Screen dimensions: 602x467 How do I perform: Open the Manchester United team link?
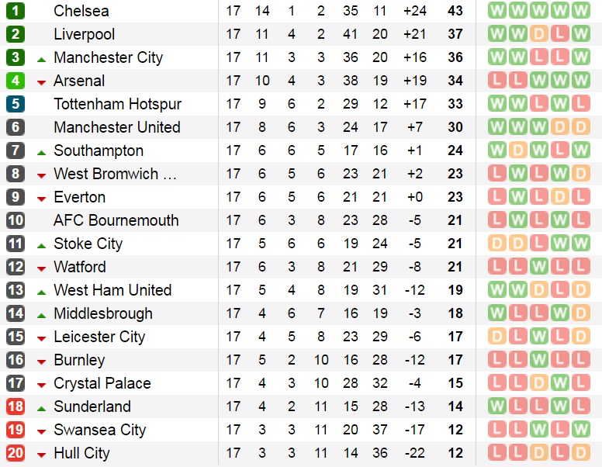click(116, 127)
